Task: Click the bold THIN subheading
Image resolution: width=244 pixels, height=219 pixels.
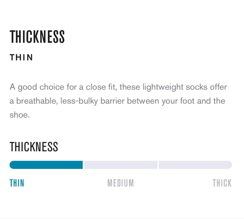Action: coord(21,57)
